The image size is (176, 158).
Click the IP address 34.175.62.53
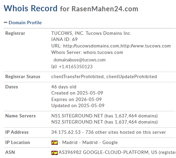click(66, 132)
